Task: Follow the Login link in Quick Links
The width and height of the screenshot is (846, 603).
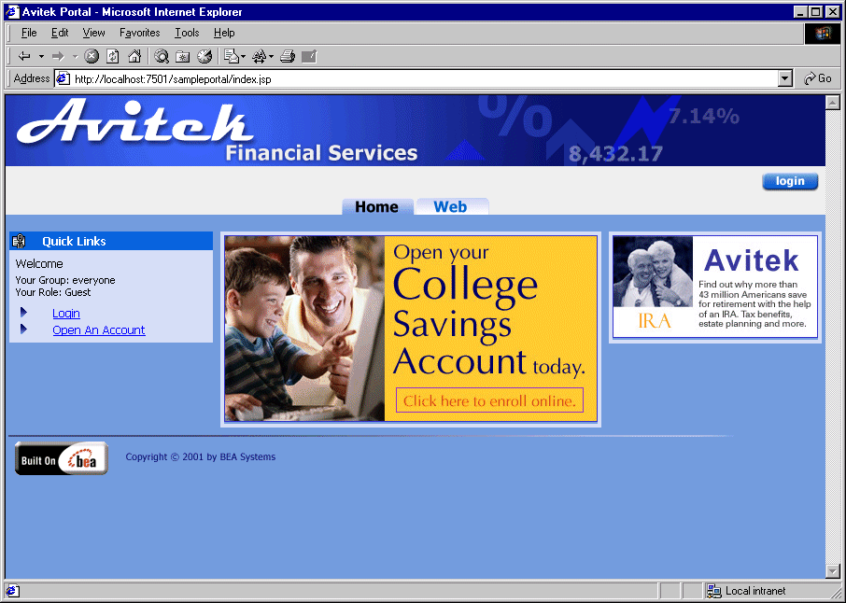Action: point(66,314)
